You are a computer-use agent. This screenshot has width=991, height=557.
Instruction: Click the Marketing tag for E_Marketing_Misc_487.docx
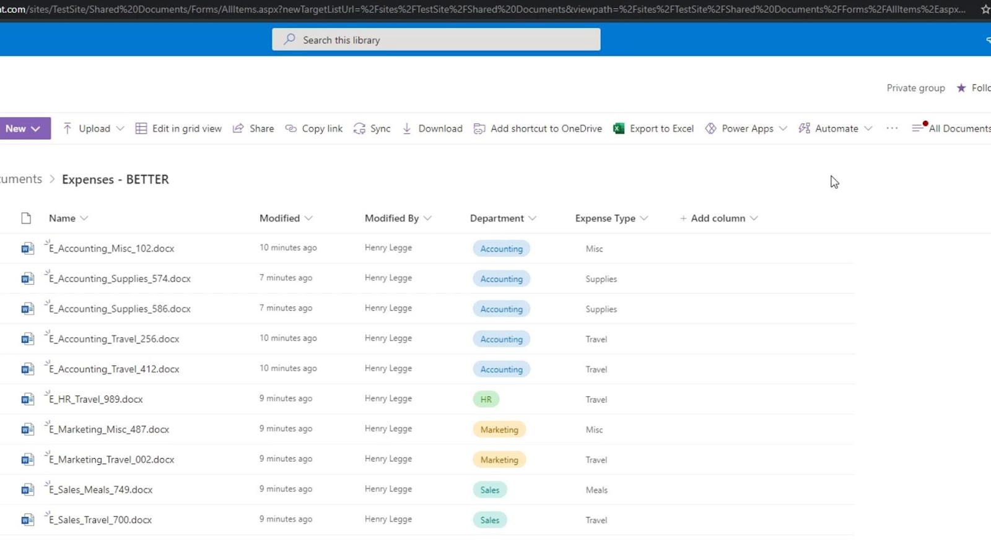coord(499,430)
